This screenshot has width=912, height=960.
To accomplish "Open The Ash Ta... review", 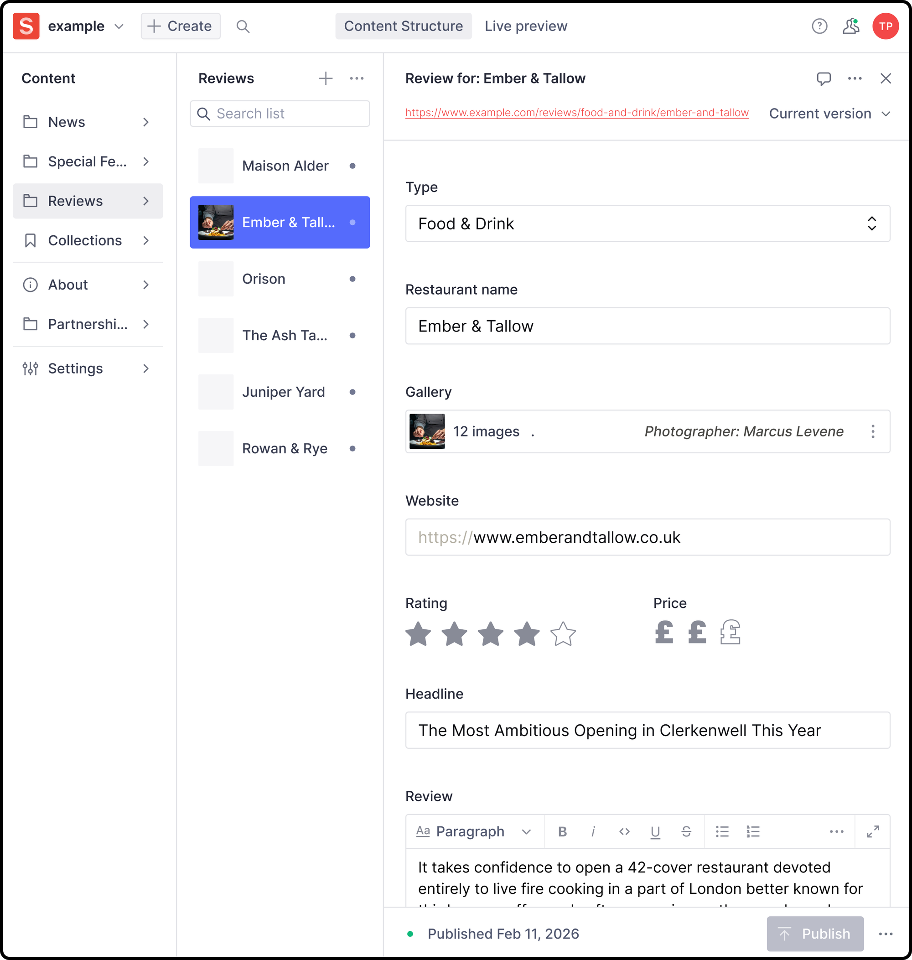I will 280,335.
